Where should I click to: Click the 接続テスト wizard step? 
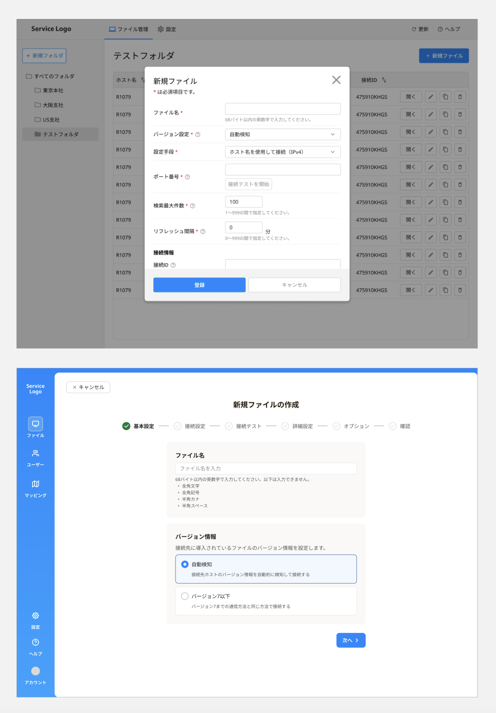(x=243, y=426)
